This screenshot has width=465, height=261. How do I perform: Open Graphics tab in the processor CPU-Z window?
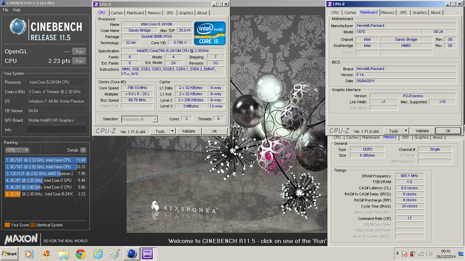(186, 13)
